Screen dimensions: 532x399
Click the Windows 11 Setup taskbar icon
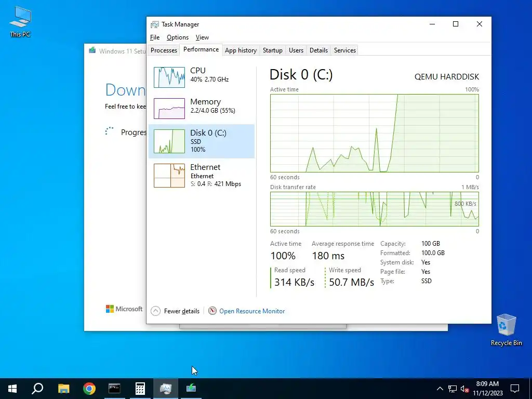191,389
